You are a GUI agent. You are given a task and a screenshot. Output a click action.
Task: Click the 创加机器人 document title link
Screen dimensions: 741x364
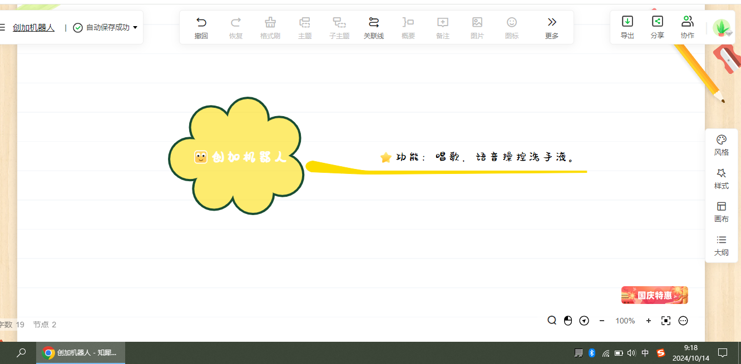(x=34, y=27)
